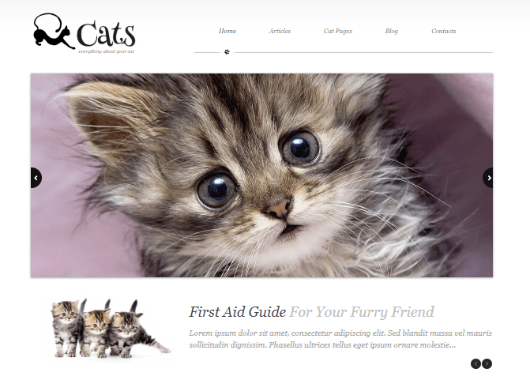Screen dimensions: 530x380
Task: Click the kitten's nose in the banner photo
Action: coord(278,209)
